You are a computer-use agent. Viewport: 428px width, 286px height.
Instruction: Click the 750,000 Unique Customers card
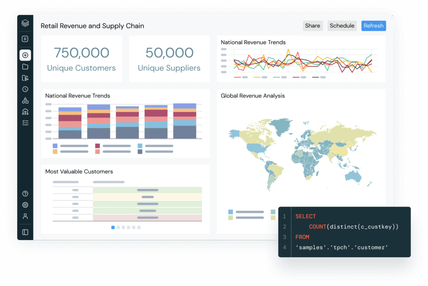[x=82, y=59]
